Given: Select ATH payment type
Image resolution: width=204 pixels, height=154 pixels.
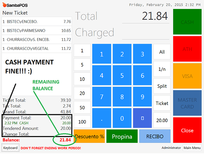Looking at the screenshot, I should click(x=187, y=49).
